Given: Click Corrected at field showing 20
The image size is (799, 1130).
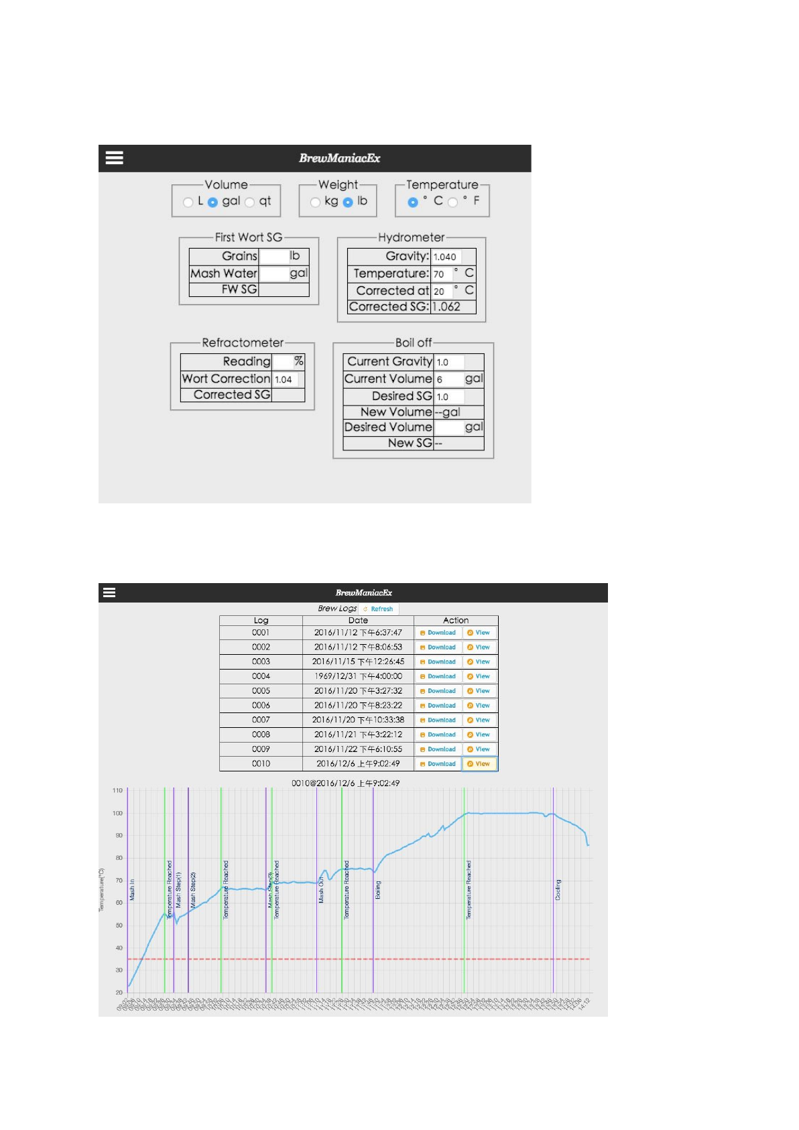Looking at the screenshot, I should point(442,292).
